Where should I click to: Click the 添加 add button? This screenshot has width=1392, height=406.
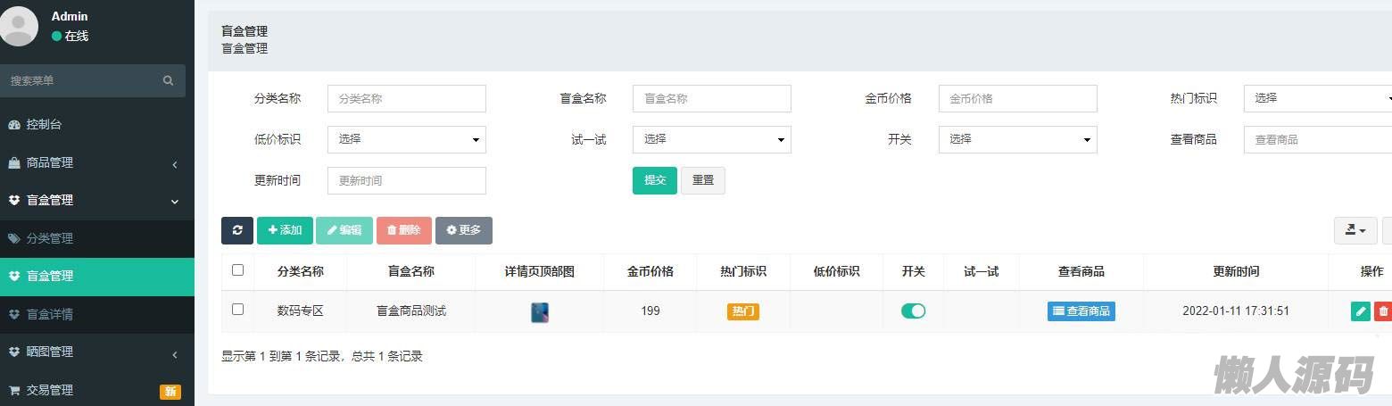click(285, 230)
